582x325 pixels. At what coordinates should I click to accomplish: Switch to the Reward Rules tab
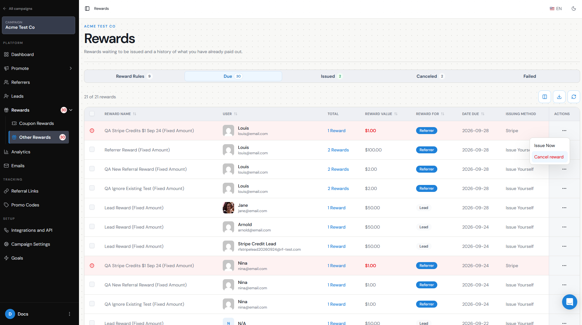tap(134, 76)
